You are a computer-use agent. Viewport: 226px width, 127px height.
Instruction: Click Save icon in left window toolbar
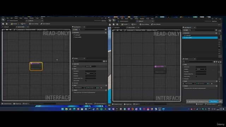(x=3, y=24)
